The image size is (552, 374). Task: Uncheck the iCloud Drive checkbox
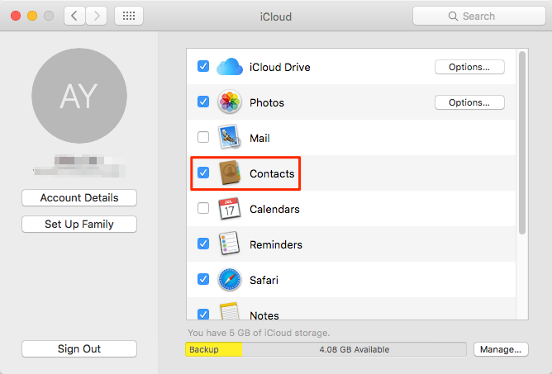pyautogui.click(x=203, y=66)
